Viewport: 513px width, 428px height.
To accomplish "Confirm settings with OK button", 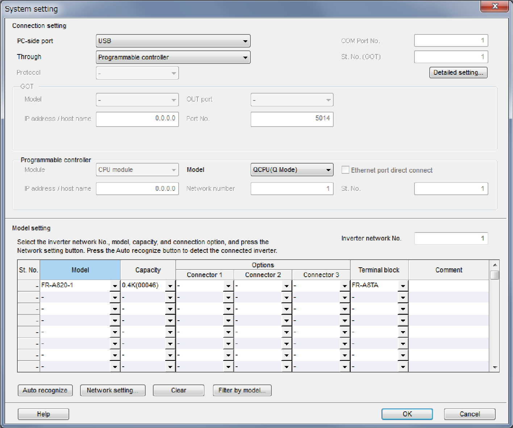I will click(407, 414).
